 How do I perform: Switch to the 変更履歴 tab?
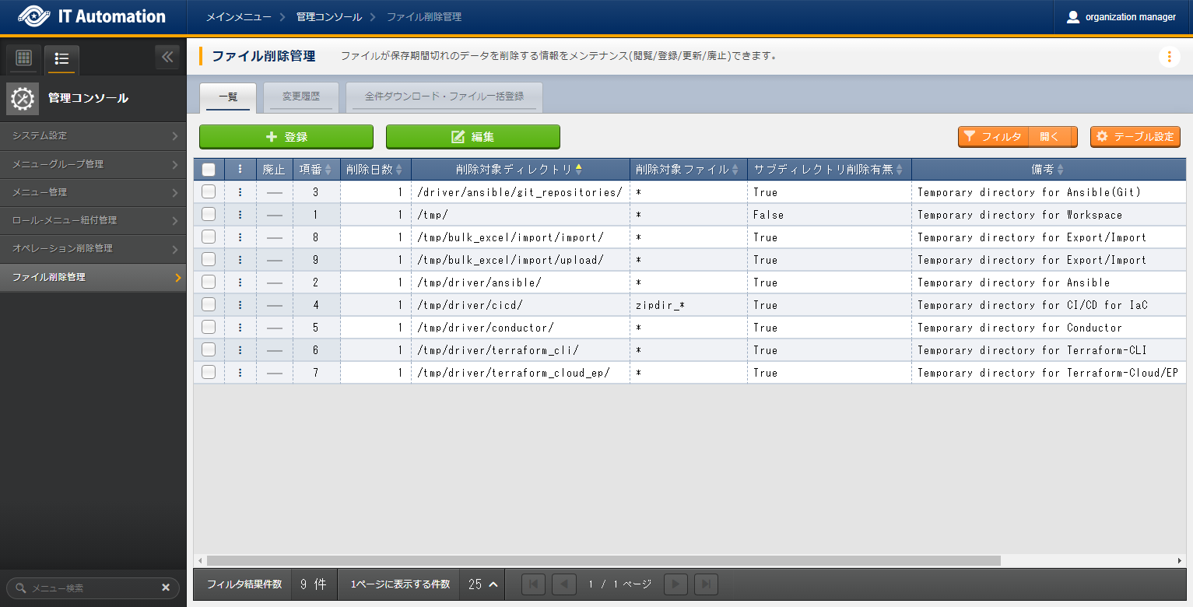click(300, 97)
